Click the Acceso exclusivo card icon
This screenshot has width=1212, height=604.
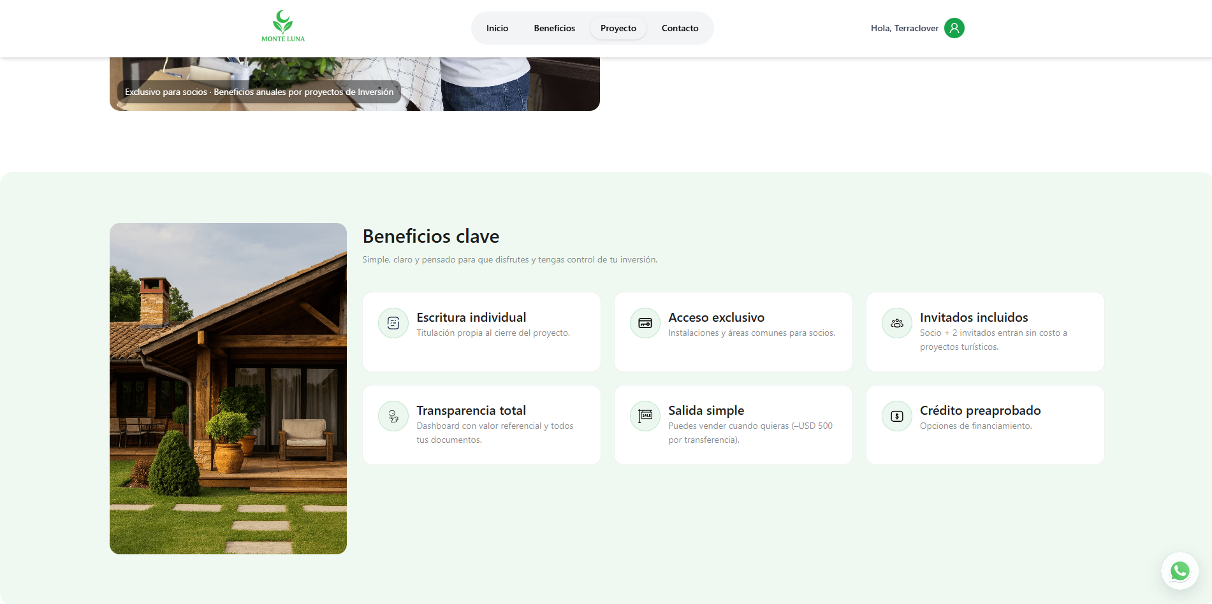click(x=645, y=323)
